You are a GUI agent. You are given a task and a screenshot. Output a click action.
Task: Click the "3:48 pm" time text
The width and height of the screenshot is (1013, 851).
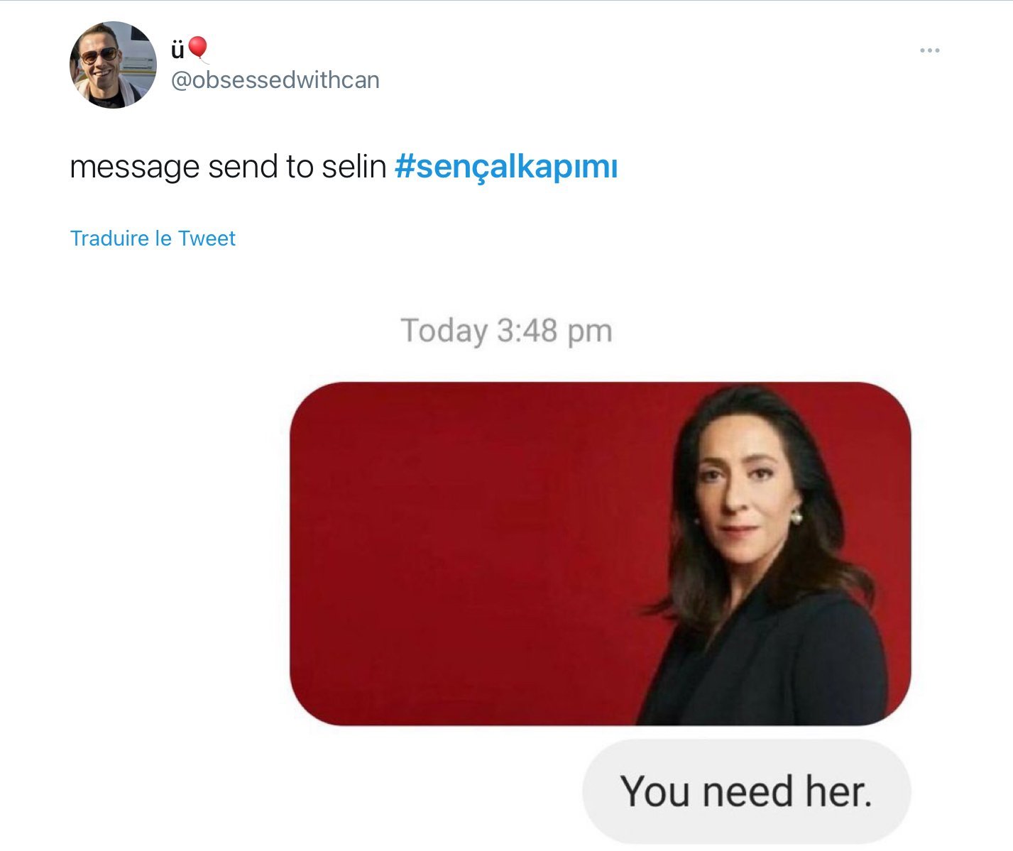click(554, 331)
